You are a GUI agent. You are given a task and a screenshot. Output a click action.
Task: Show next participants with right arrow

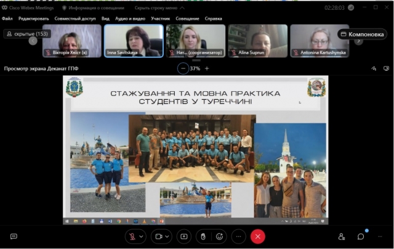click(358, 41)
